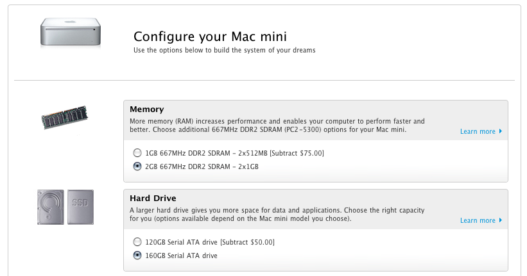The height and width of the screenshot is (276, 527).
Task: Click the RAM memory module image
Action: 65,117
